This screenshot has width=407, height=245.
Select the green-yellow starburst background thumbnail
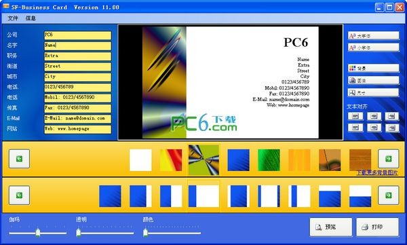tap(203, 160)
